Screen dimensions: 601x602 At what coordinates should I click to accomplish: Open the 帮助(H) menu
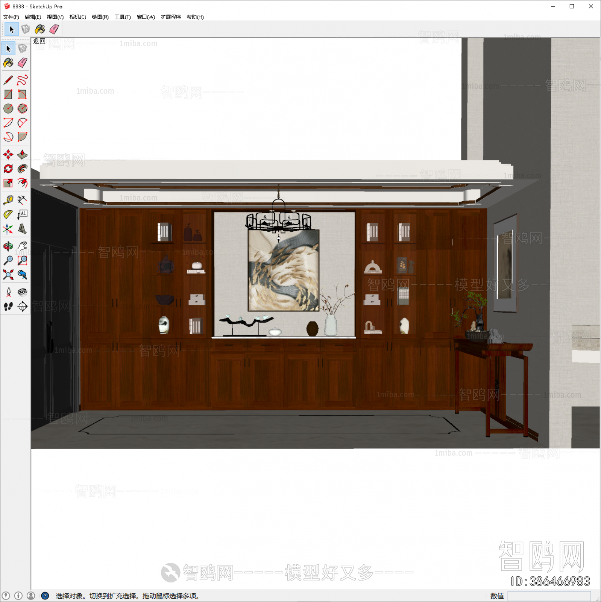(195, 17)
